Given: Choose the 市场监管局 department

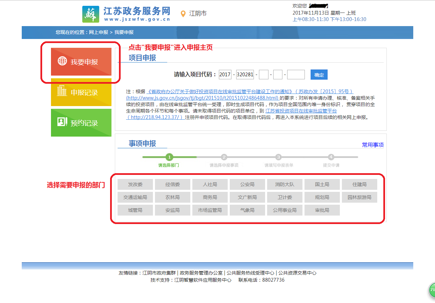Looking at the screenshot, I should pyautogui.click(x=210, y=210).
